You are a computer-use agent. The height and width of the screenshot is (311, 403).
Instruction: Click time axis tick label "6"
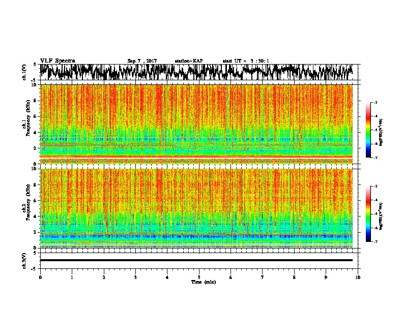tap(231, 277)
